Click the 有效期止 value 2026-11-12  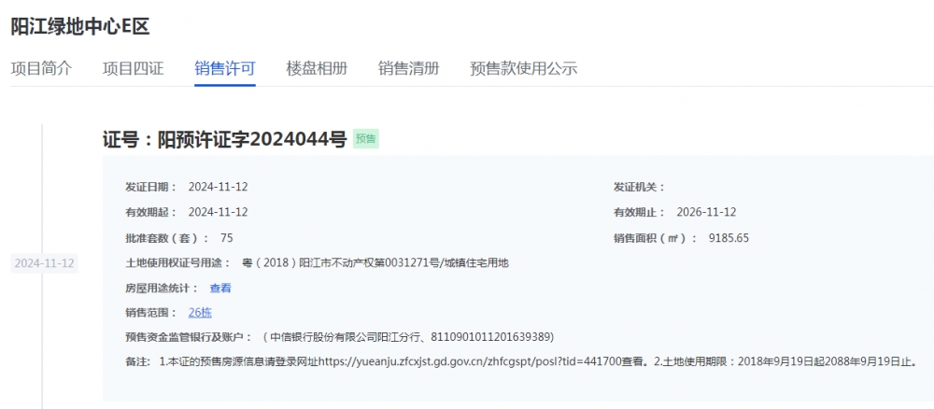point(706,212)
